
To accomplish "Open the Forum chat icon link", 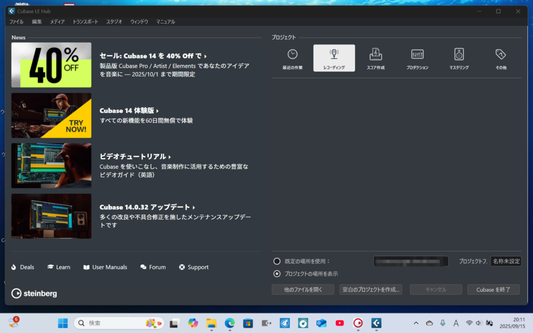I will [153, 267].
